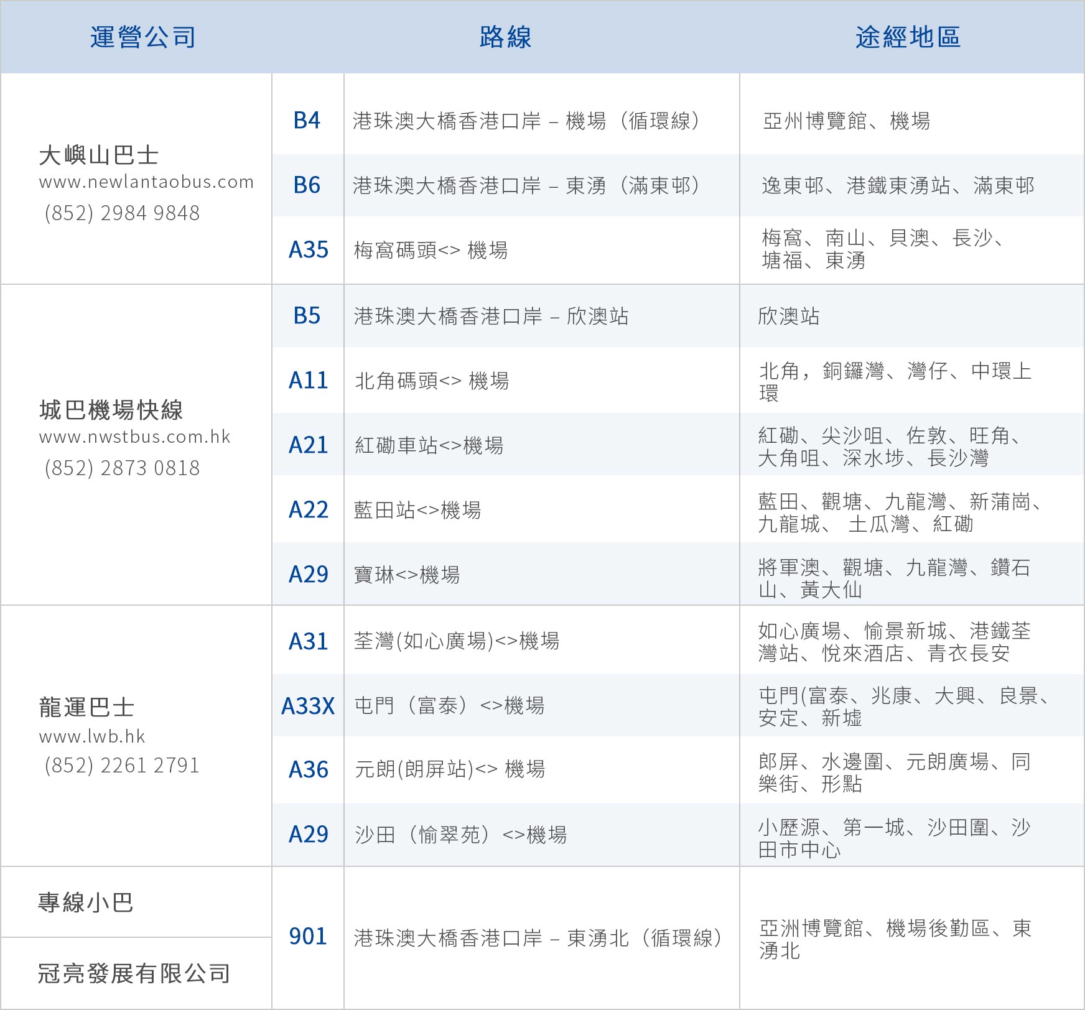Click phone number (852) 2984 9848

click(x=122, y=213)
